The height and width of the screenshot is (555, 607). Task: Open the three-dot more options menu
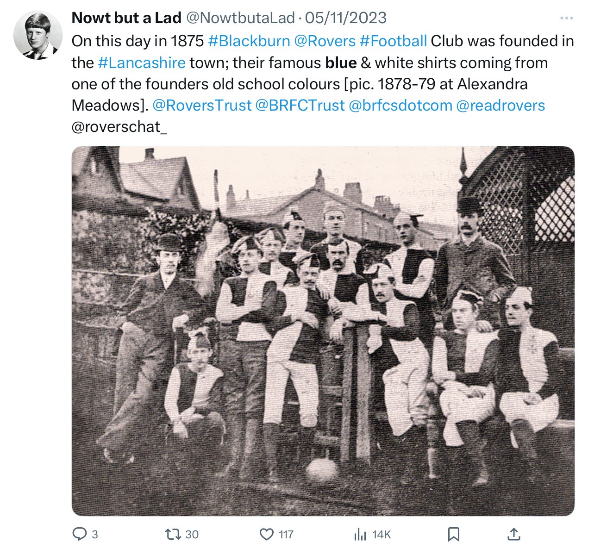tap(566, 18)
